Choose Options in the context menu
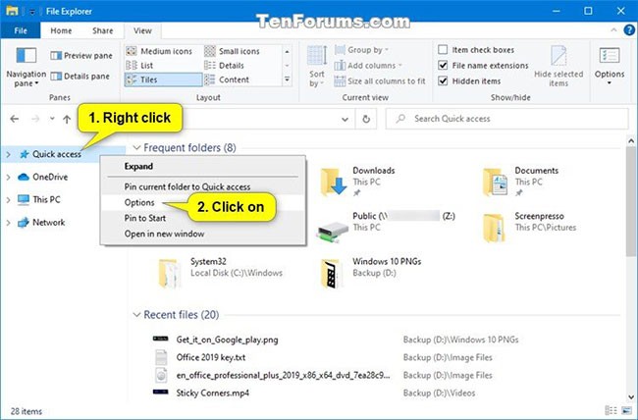This screenshot has width=638, height=420. tap(138, 202)
